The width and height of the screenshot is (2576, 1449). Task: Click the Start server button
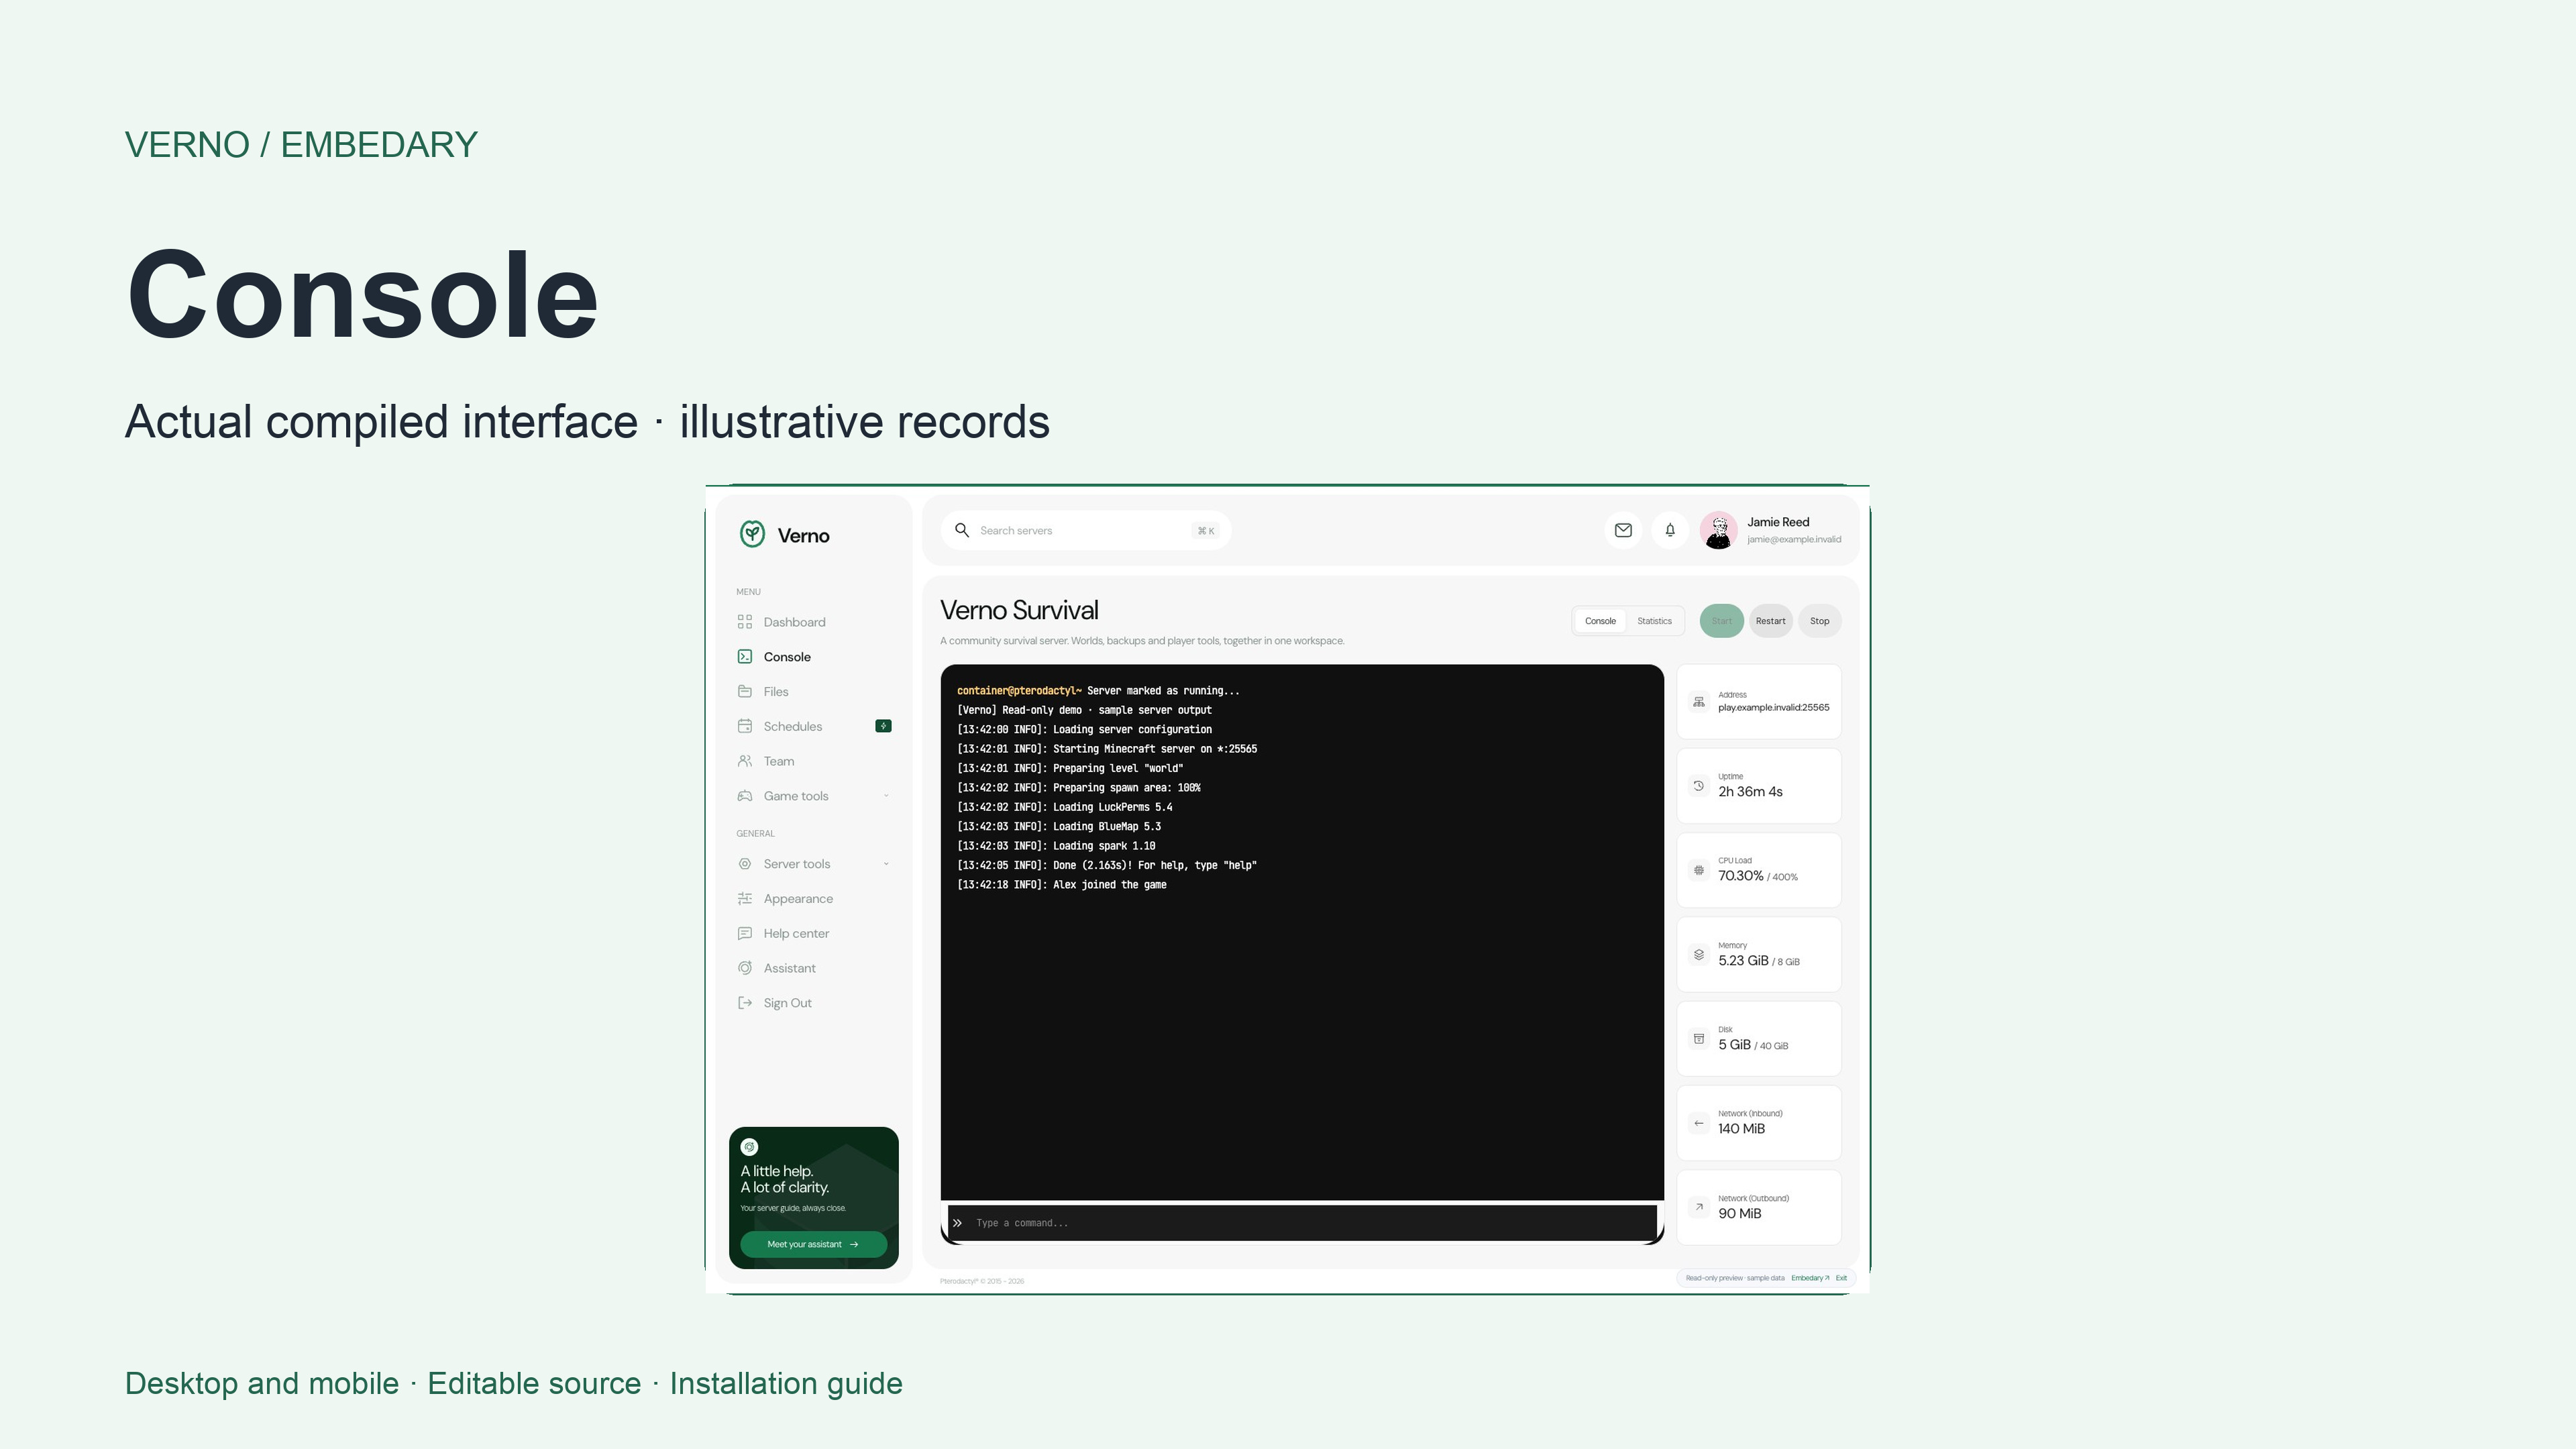pos(1721,621)
